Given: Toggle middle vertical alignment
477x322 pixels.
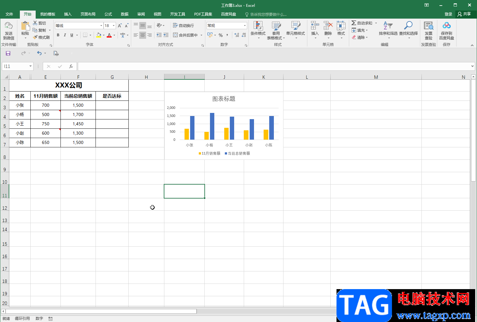Looking at the screenshot, I should click(x=143, y=25).
